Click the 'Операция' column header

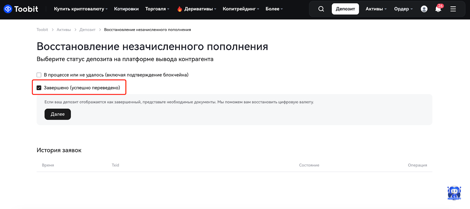pos(417,165)
